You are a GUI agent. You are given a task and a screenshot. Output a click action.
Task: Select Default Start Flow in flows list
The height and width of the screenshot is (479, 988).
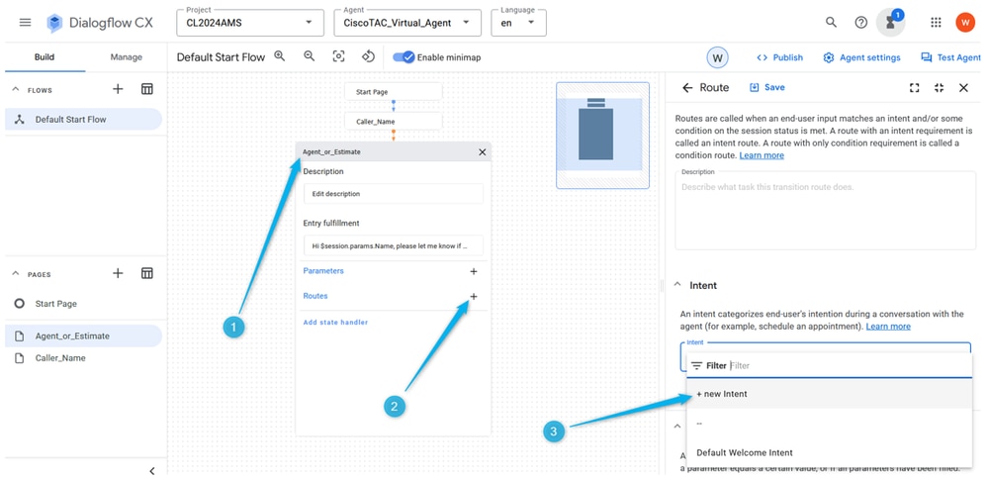click(83, 119)
